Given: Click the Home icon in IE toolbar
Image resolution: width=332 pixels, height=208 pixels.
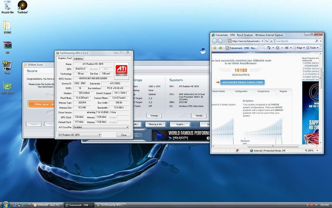Looking at the screenshot, I should click(269, 48).
